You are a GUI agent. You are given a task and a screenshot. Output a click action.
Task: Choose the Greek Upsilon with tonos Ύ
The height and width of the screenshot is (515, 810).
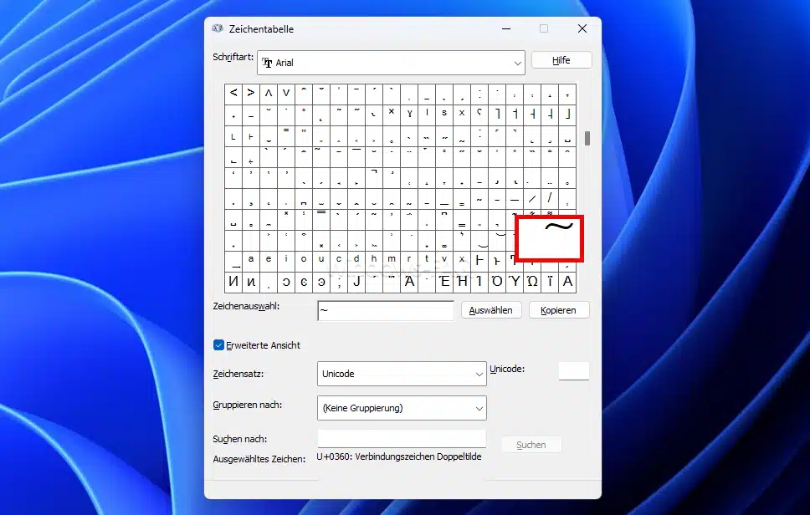515,283
